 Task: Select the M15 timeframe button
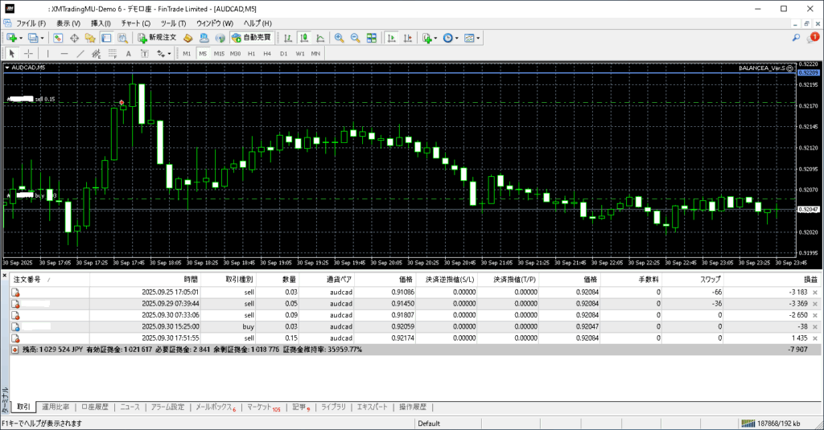click(218, 54)
